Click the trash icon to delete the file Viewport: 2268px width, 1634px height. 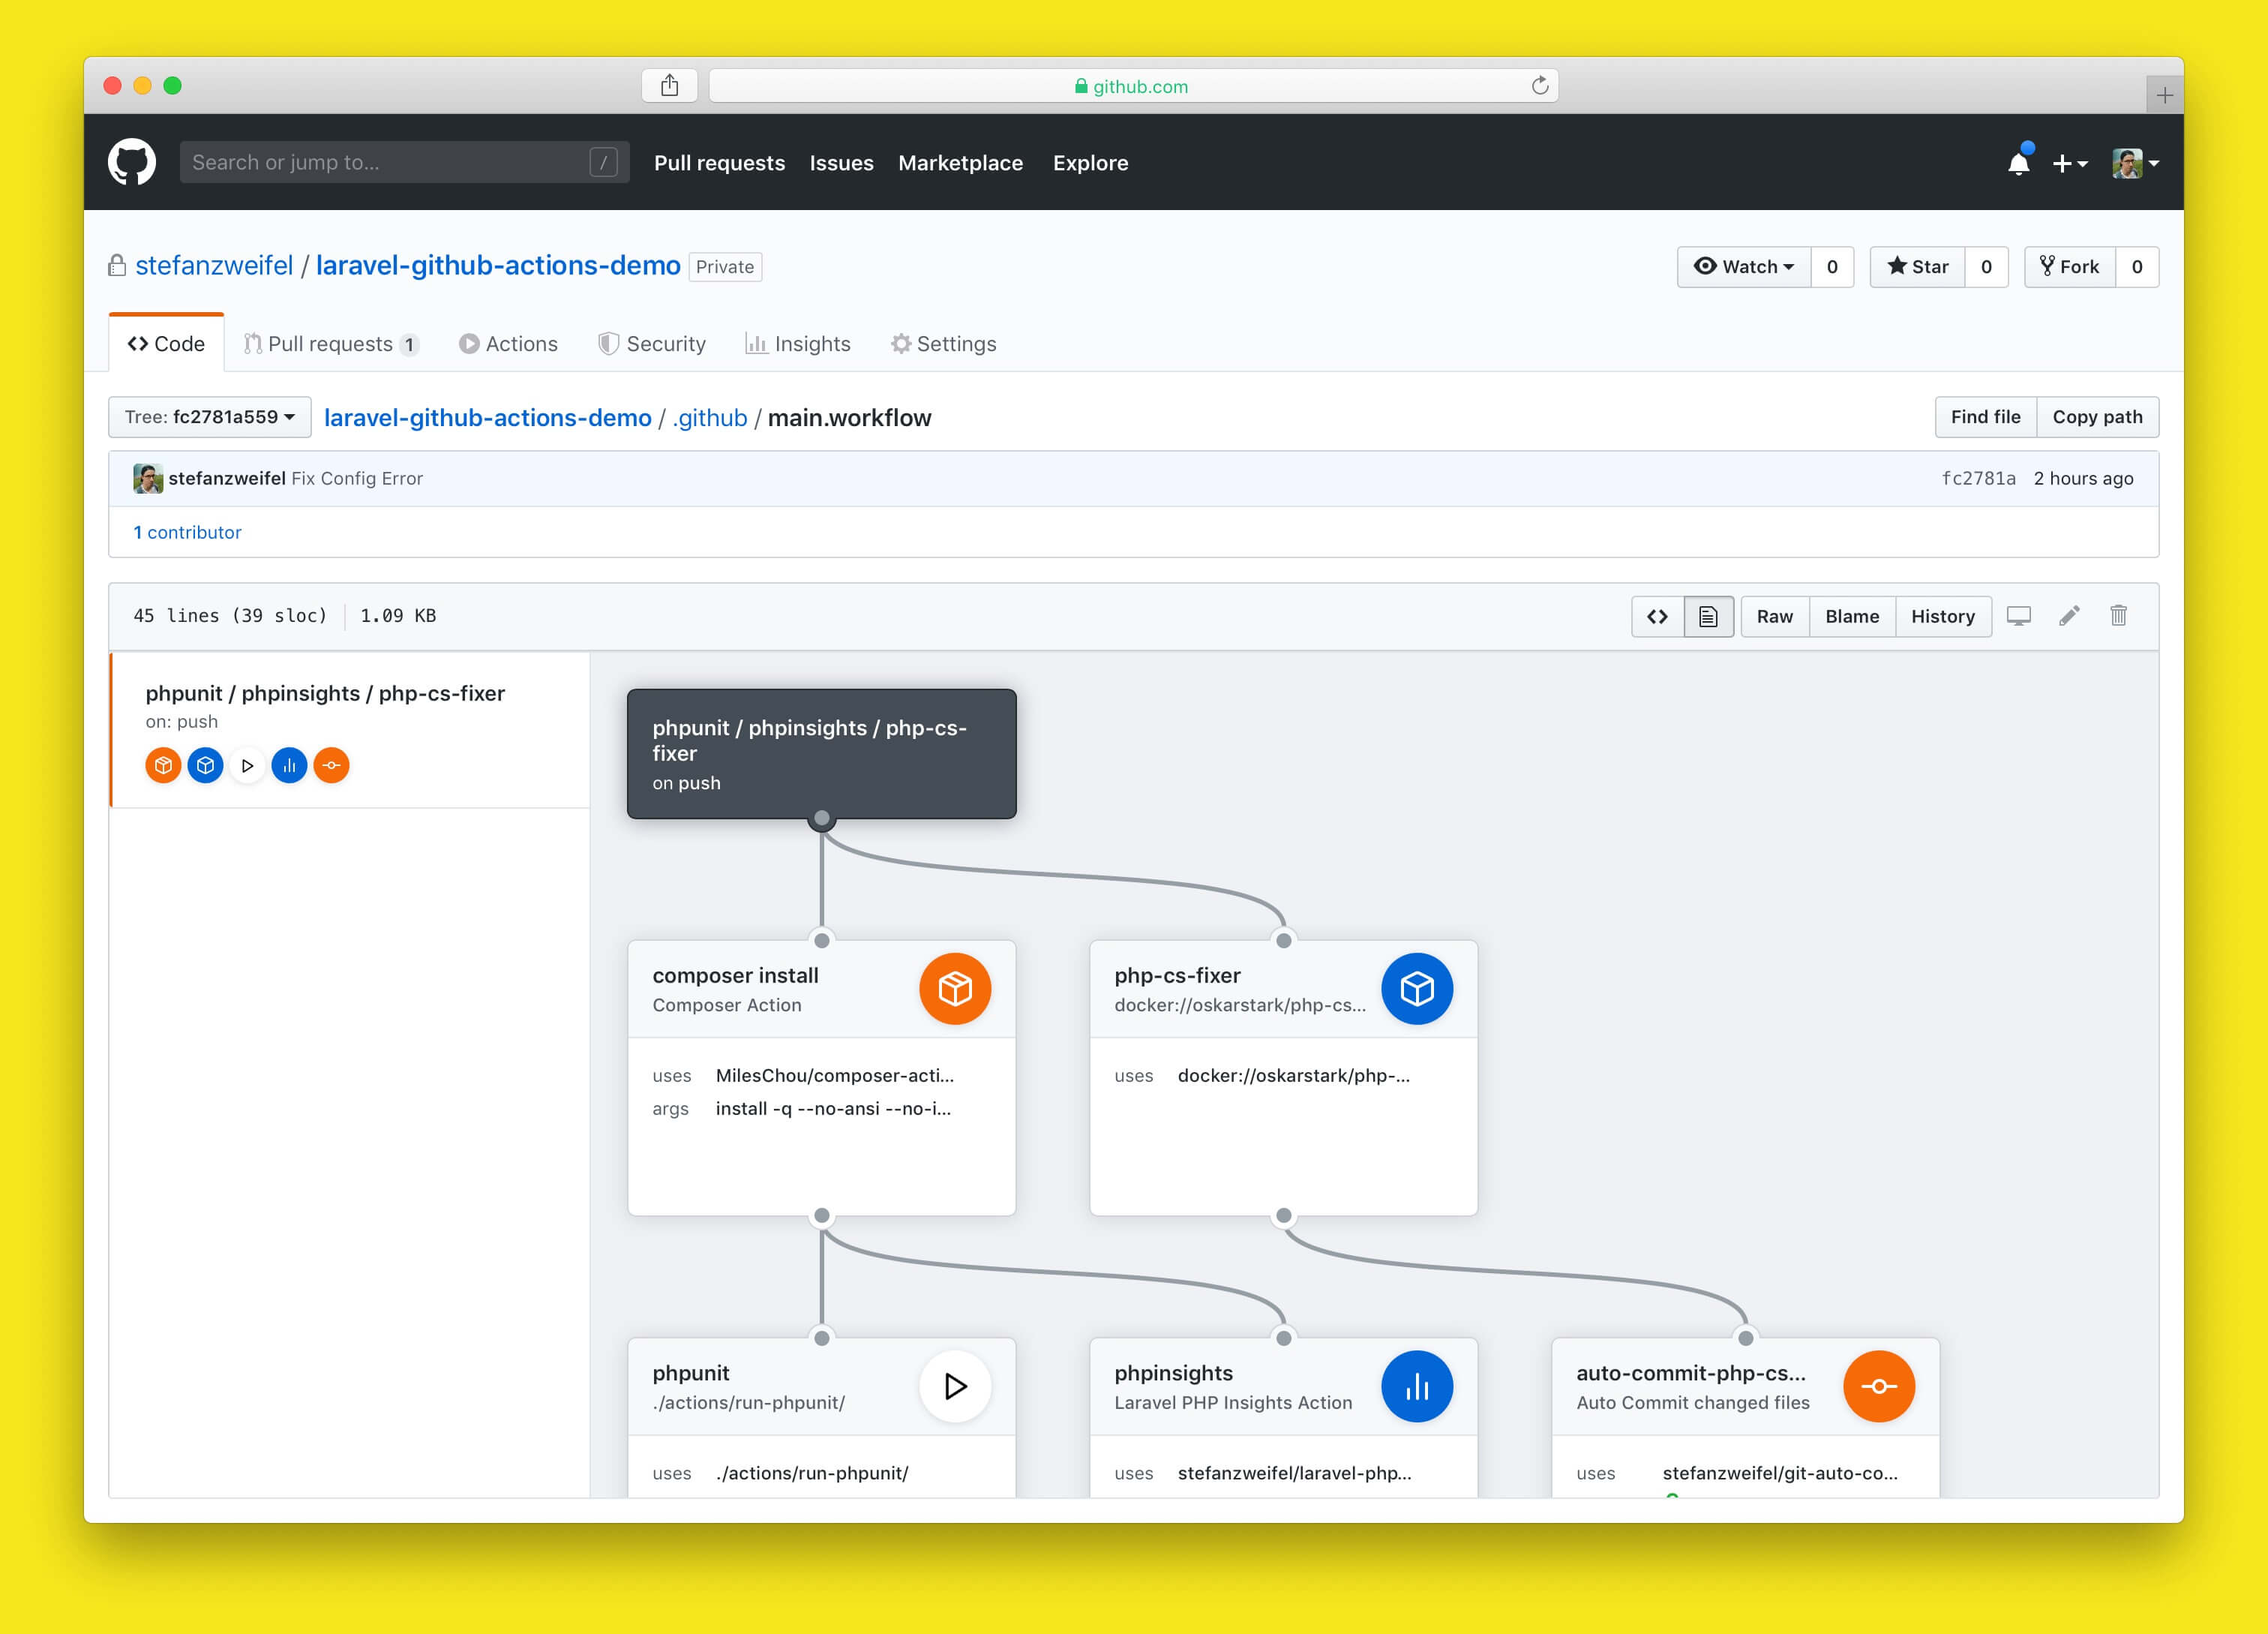pyautogui.click(x=2119, y=616)
